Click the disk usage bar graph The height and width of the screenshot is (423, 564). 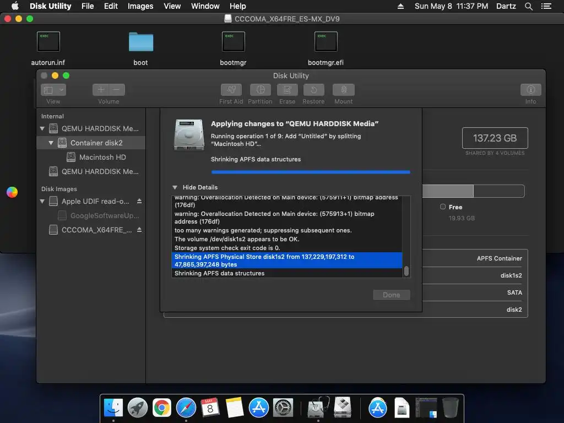click(x=473, y=191)
